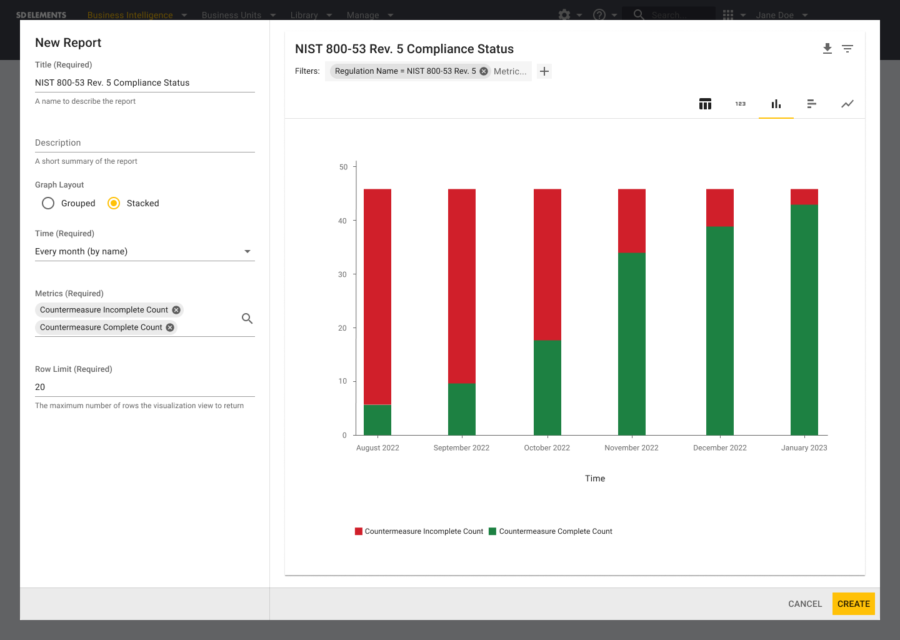Remove Countermeasure Complete Count metric chip
Image resolution: width=900 pixels, height=640 pixels.
pyautogui.click(x=170, y=327)
